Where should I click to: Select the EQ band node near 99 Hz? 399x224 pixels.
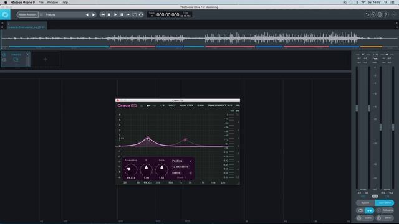148,138
